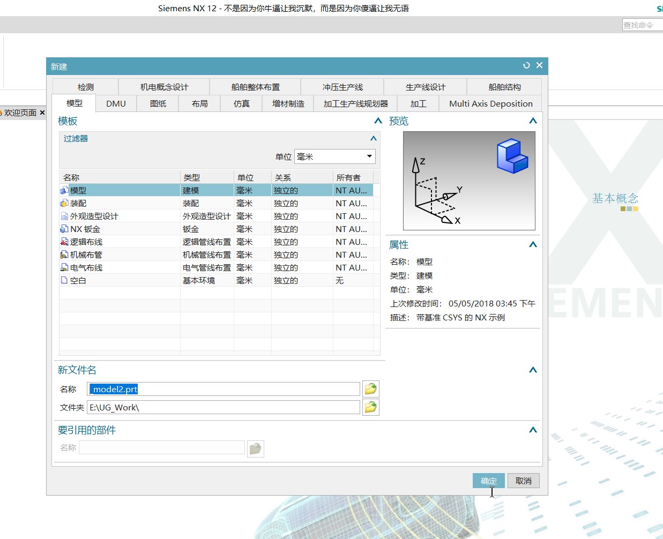
Task: Click the model2.prt name field
Action: pos(224,389)
